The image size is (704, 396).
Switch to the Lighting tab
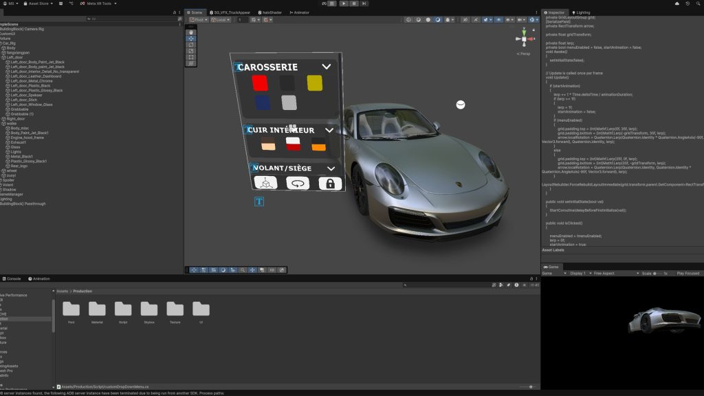581,12
